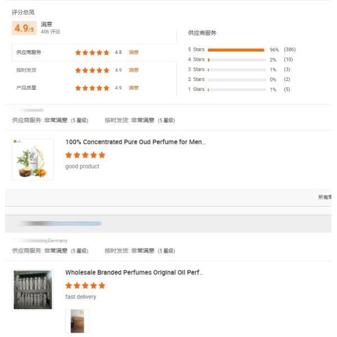337x337 pixels.
Task: Click the 产品质量 star rating stars
Action: [x=92, y=88]
